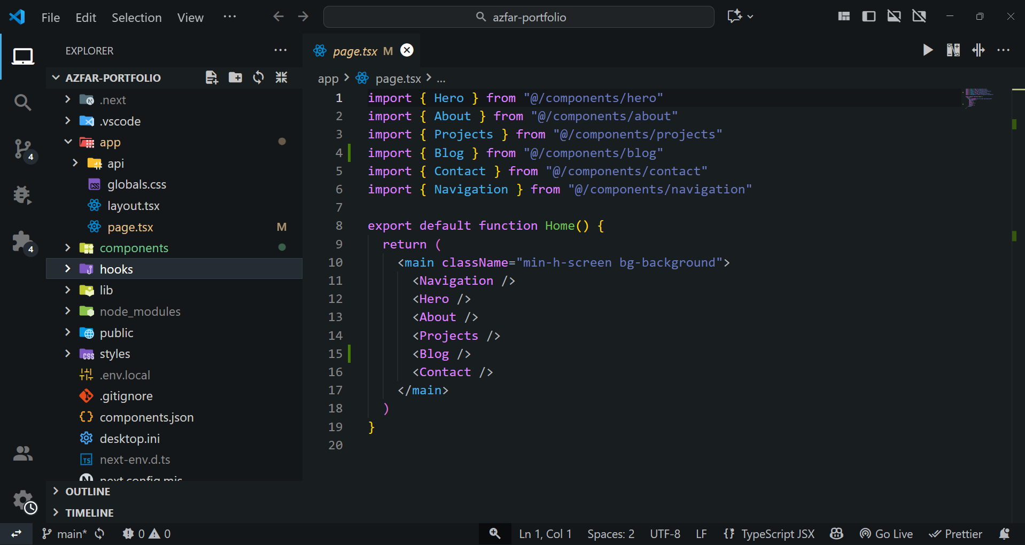Open the Explorer views more actions menu
This screenshot has height=545, width=1025.
click(x=281, y=50)
